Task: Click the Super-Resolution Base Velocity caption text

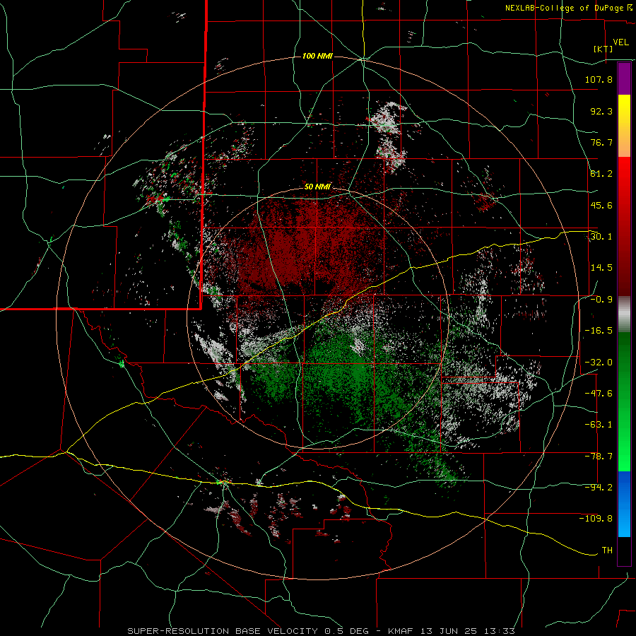Action: [x=223, y=631]
